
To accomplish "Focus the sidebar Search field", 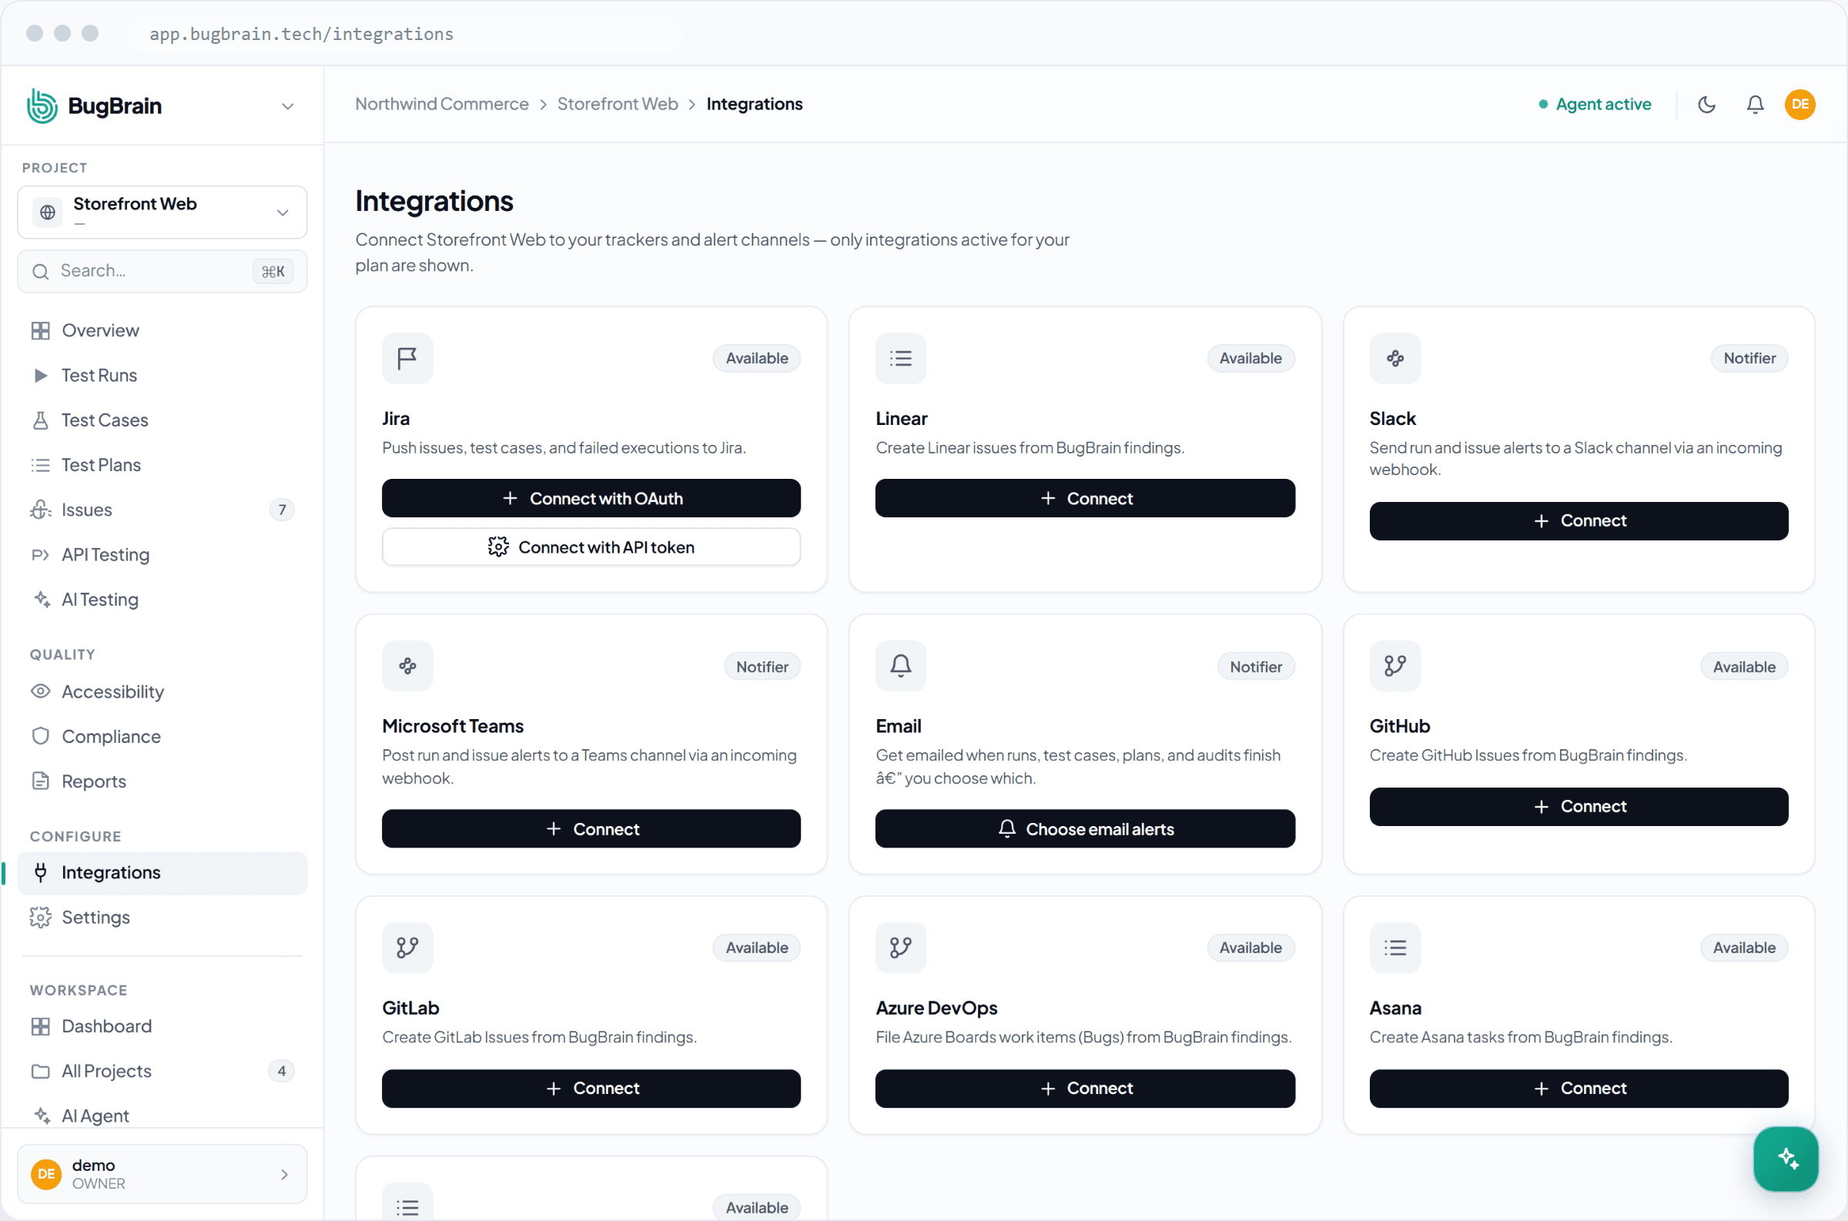I will tap(162, 271).
